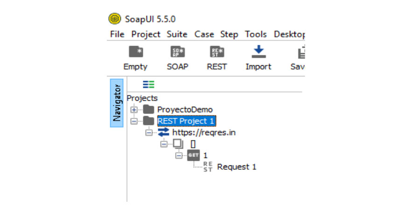Select REST Project 1 in navigator
This screenshot has height=212, width=420.
[x=186, y=121]
